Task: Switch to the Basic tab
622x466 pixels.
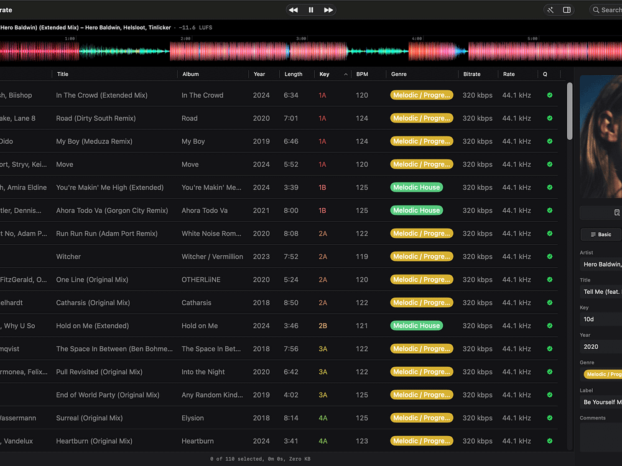Action: tap(601, 235)
